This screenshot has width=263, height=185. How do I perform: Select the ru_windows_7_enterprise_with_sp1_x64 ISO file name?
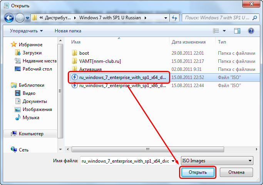(x=122, y=77)
